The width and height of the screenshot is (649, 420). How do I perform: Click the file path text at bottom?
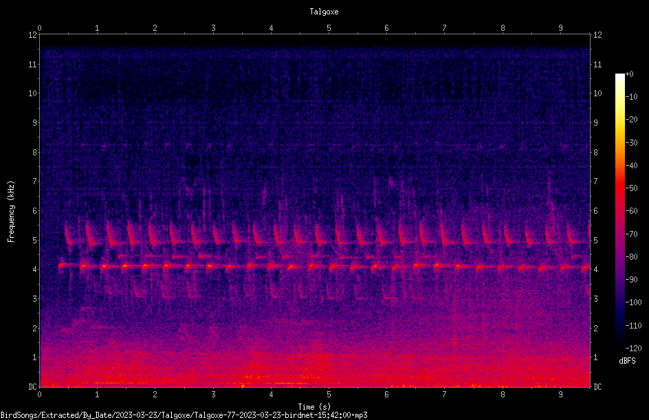(184, 415)
